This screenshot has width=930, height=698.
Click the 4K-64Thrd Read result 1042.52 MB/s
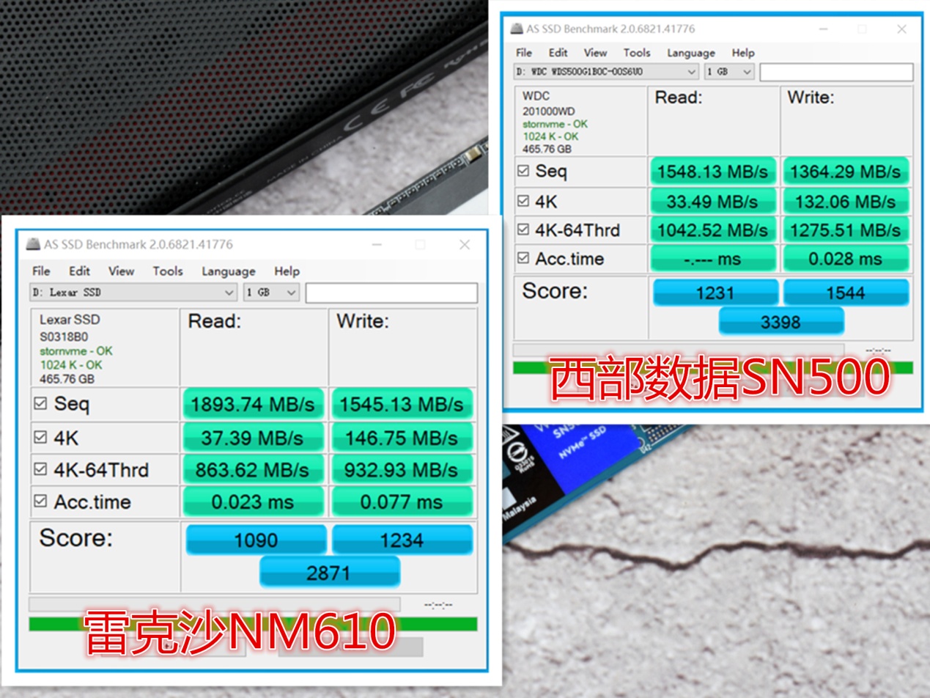[x=713, y=229]
